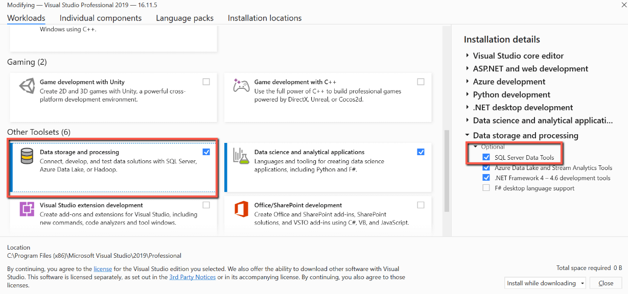The height and width of the screenshot is (294, 628).
Task: Click the Visual Studio extension development icon
Action: coord(27,209)
